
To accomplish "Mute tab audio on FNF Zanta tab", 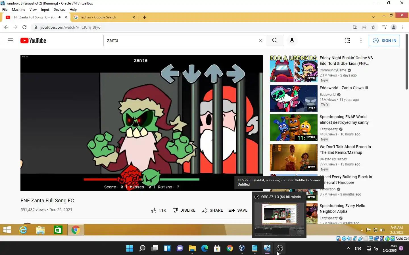I will click(60, 17).
